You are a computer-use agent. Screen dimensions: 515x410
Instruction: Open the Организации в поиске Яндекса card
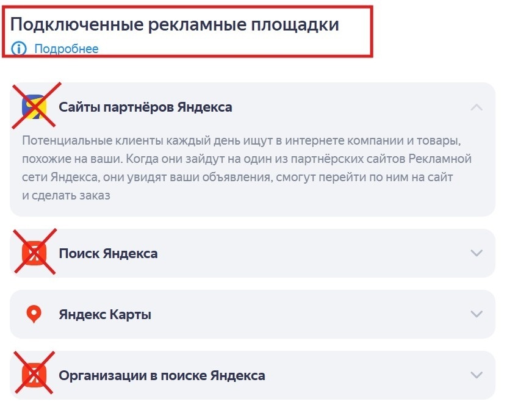tap(256, 375)
